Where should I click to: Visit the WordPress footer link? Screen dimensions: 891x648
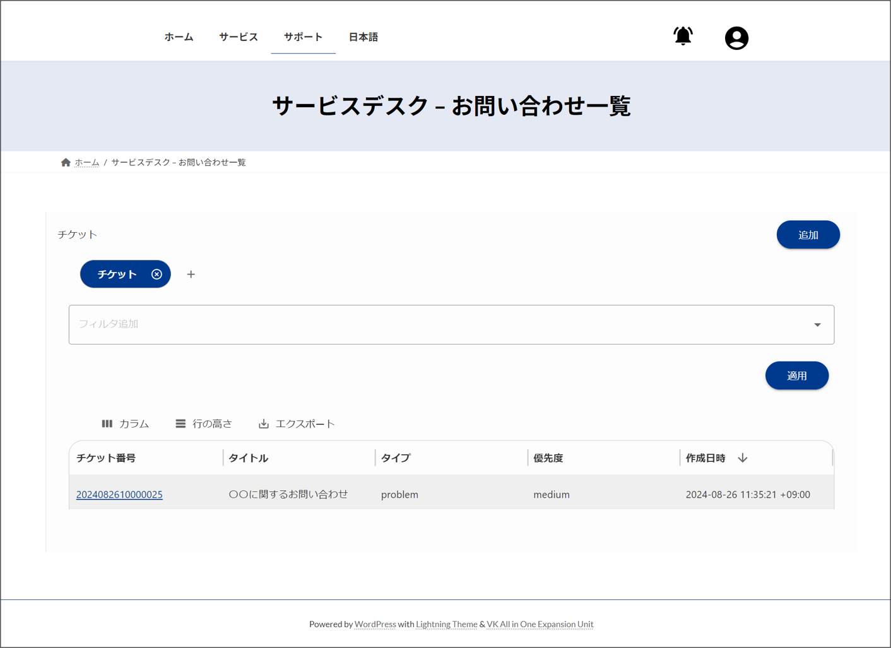(x=375, y=625)
